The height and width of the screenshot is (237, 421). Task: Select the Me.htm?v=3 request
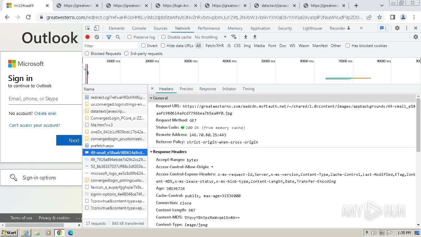coord(115,125)
